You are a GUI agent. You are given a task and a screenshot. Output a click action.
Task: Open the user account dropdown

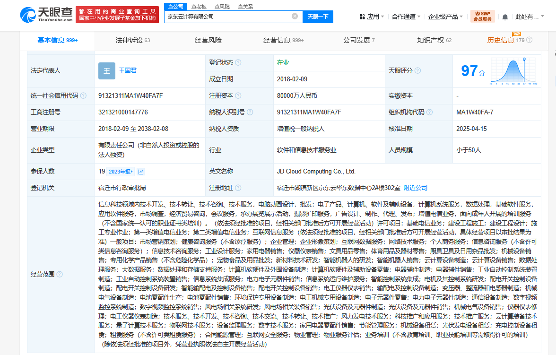(x=530, y=17)
